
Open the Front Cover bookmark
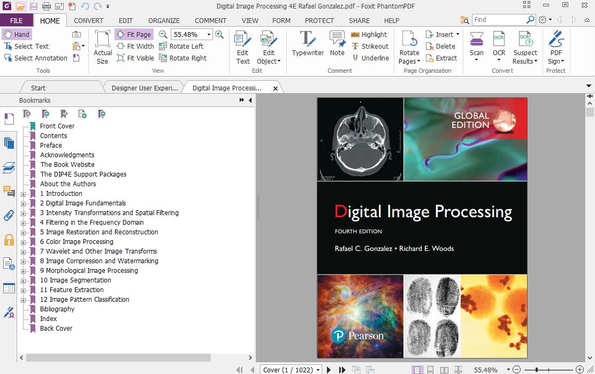pos(57,126)
